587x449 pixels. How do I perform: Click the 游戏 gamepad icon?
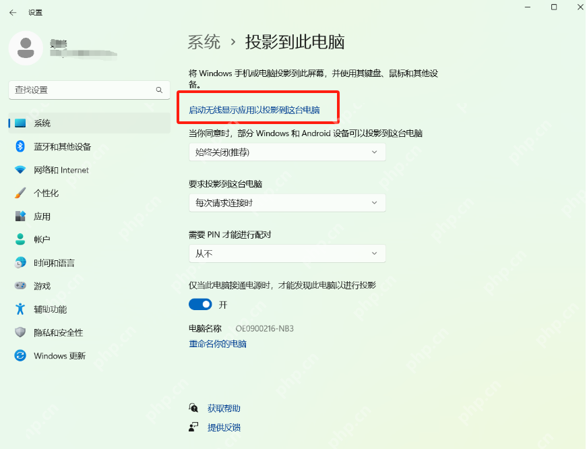(x=20, y=286)
